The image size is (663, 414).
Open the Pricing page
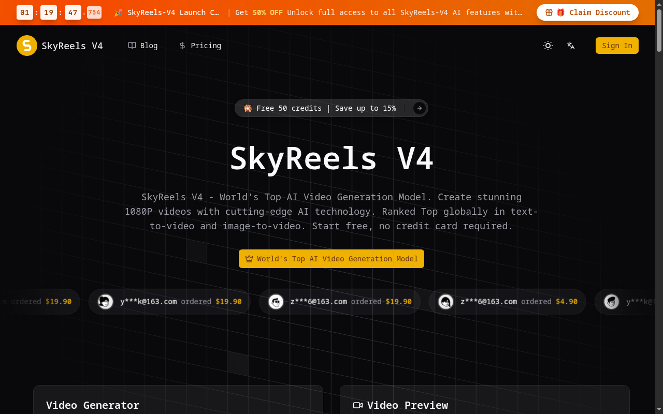(x=200, y=46)
